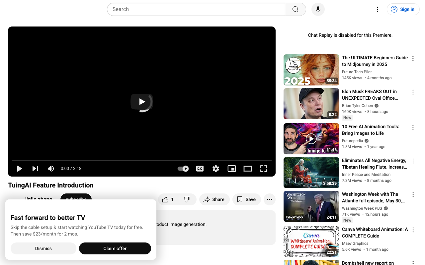Enable miniplayer mode
The image size is (425, 265).
232,169
